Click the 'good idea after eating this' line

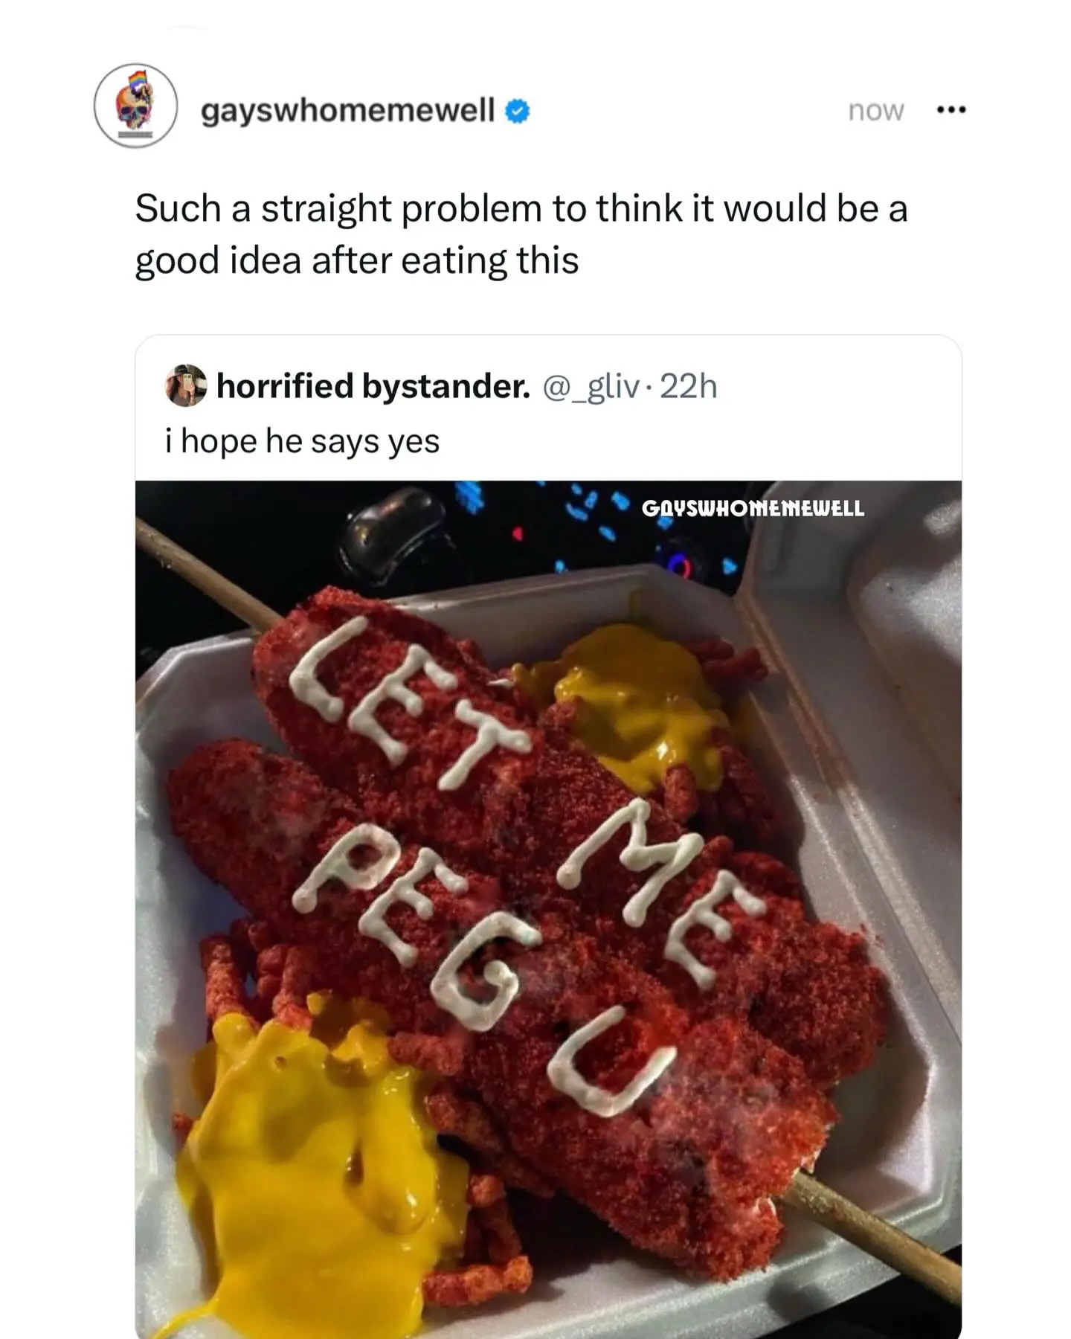click(356, 260)
